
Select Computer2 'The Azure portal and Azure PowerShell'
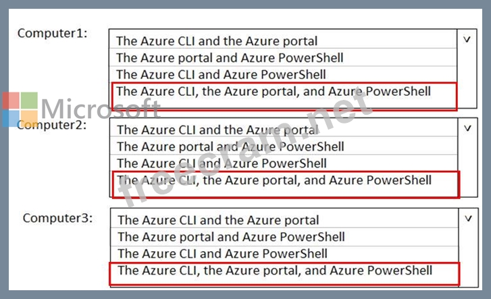[x=230, y=146]
